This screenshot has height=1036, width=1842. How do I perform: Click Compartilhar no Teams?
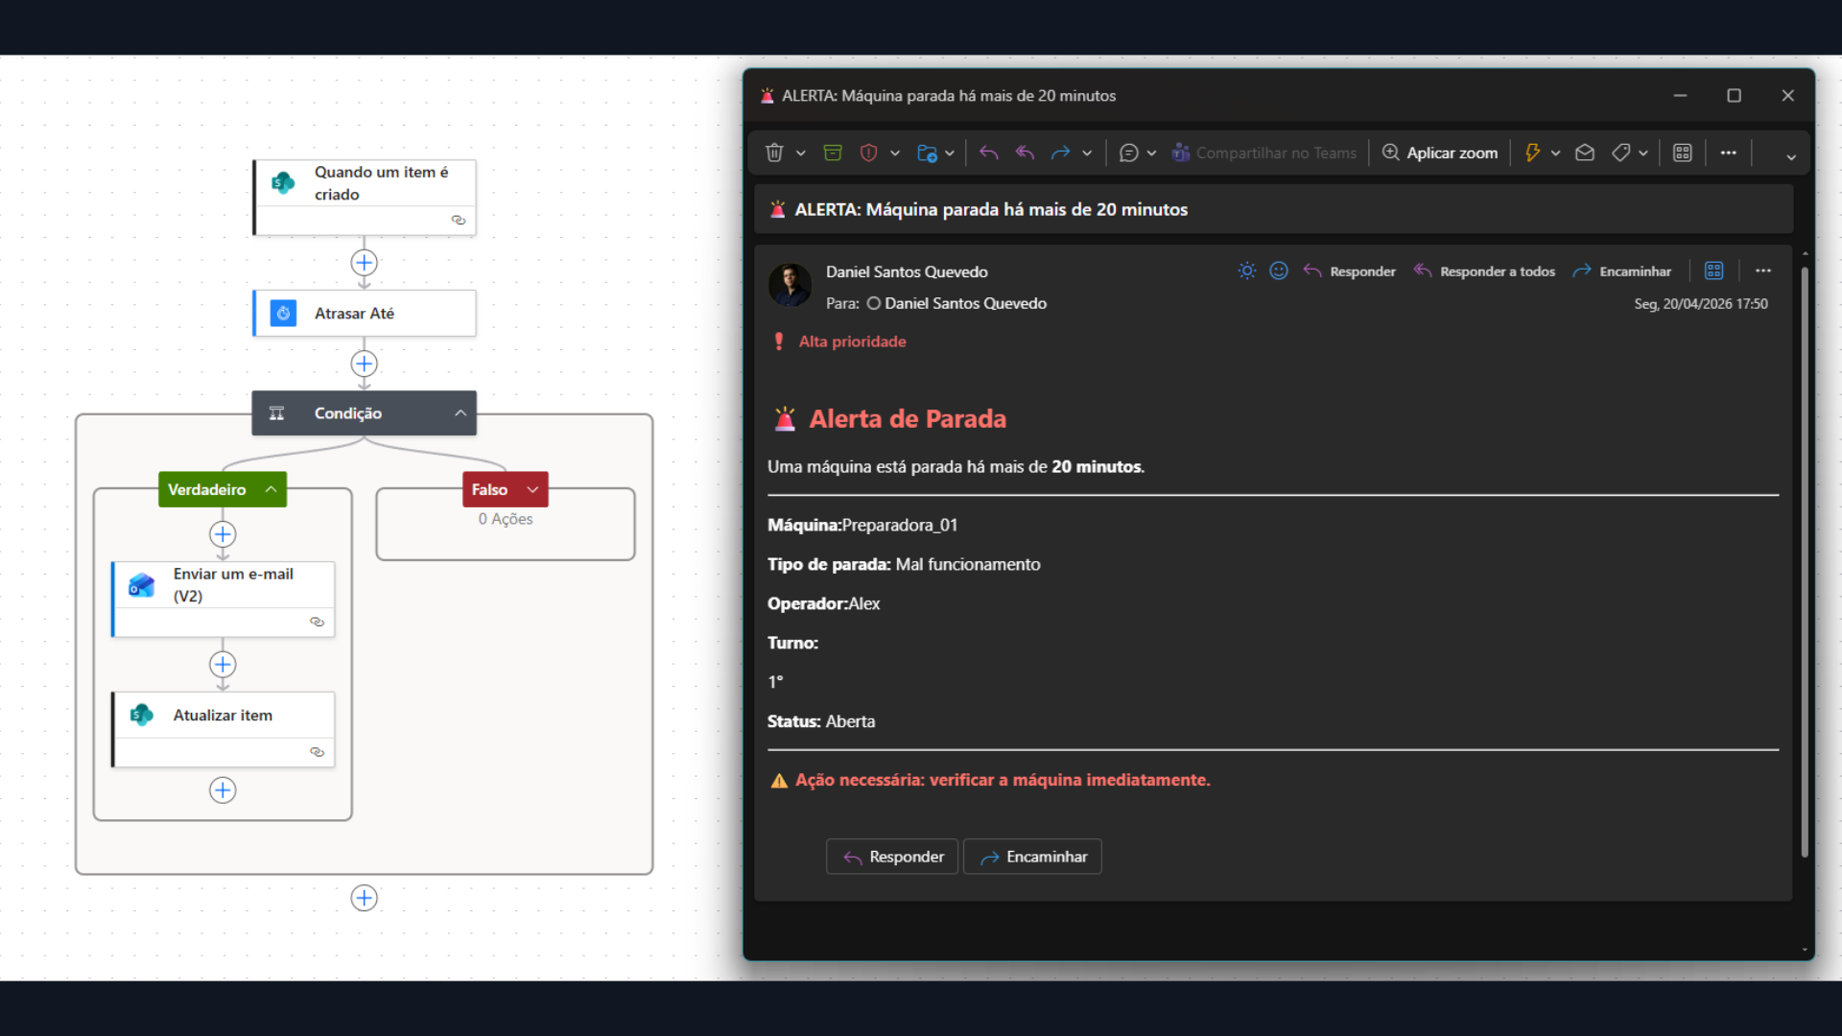(1264, 153)
